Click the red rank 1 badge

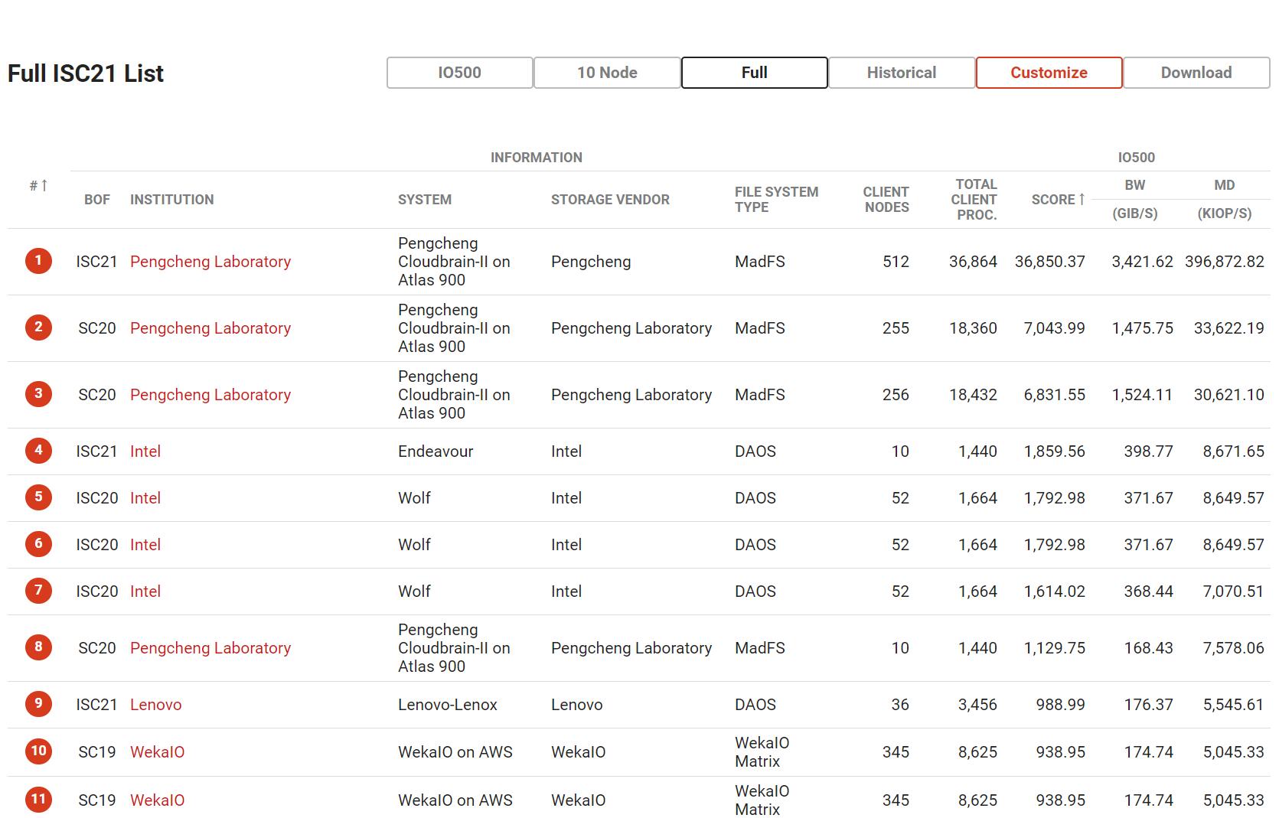pos(38,261)
